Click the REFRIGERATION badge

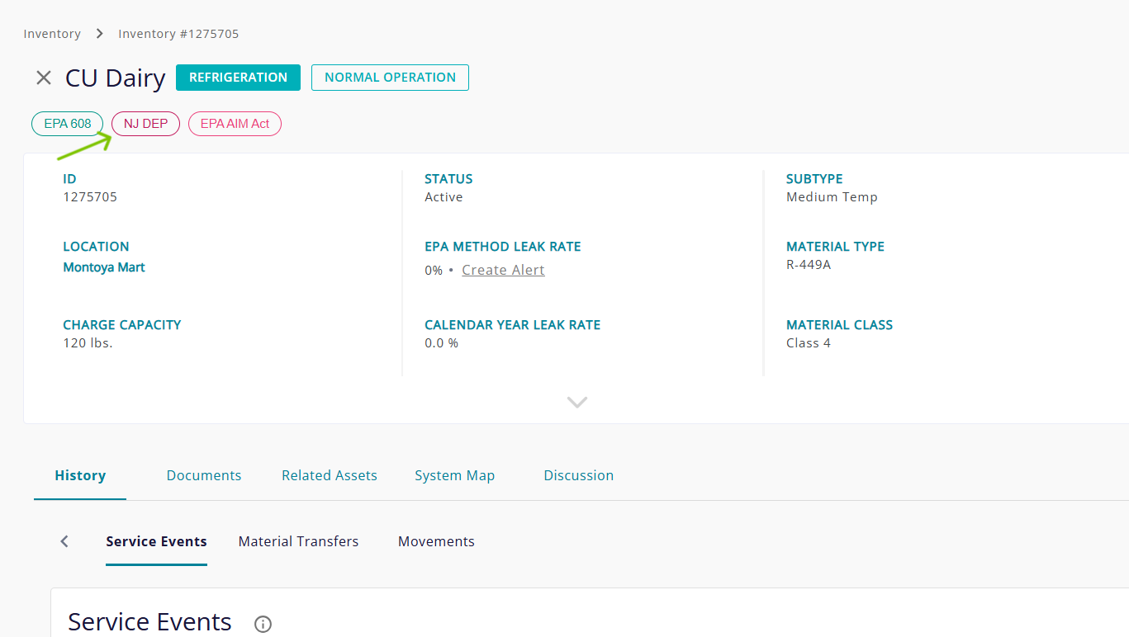(238, 78)
